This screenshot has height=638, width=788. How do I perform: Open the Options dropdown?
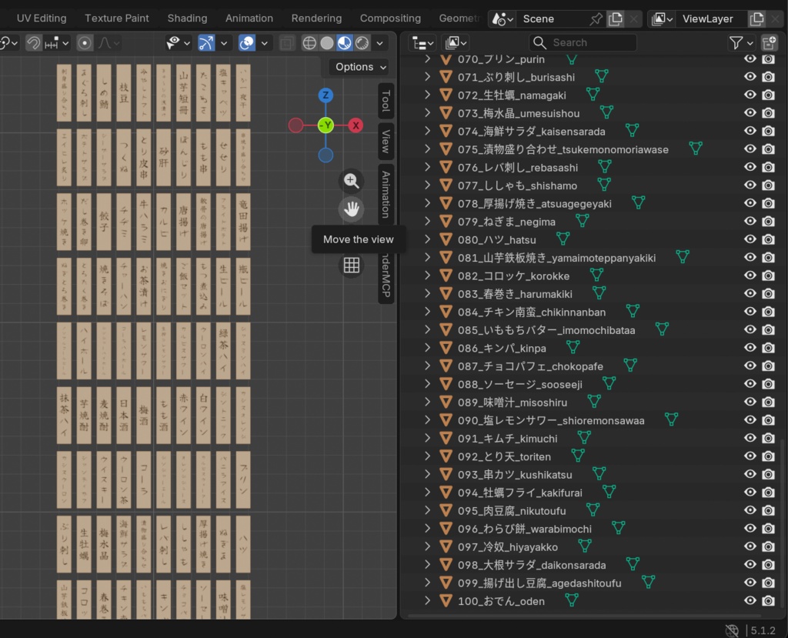click(360, 67)
